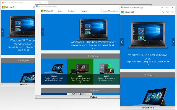This screenshot has height=110, width=177.
Task: Open Store menu in iPad Air window
Action: (x=60, y=11)
